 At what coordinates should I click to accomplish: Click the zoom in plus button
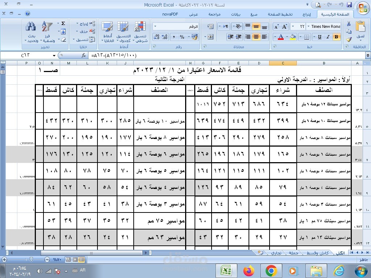coord(4,260)
